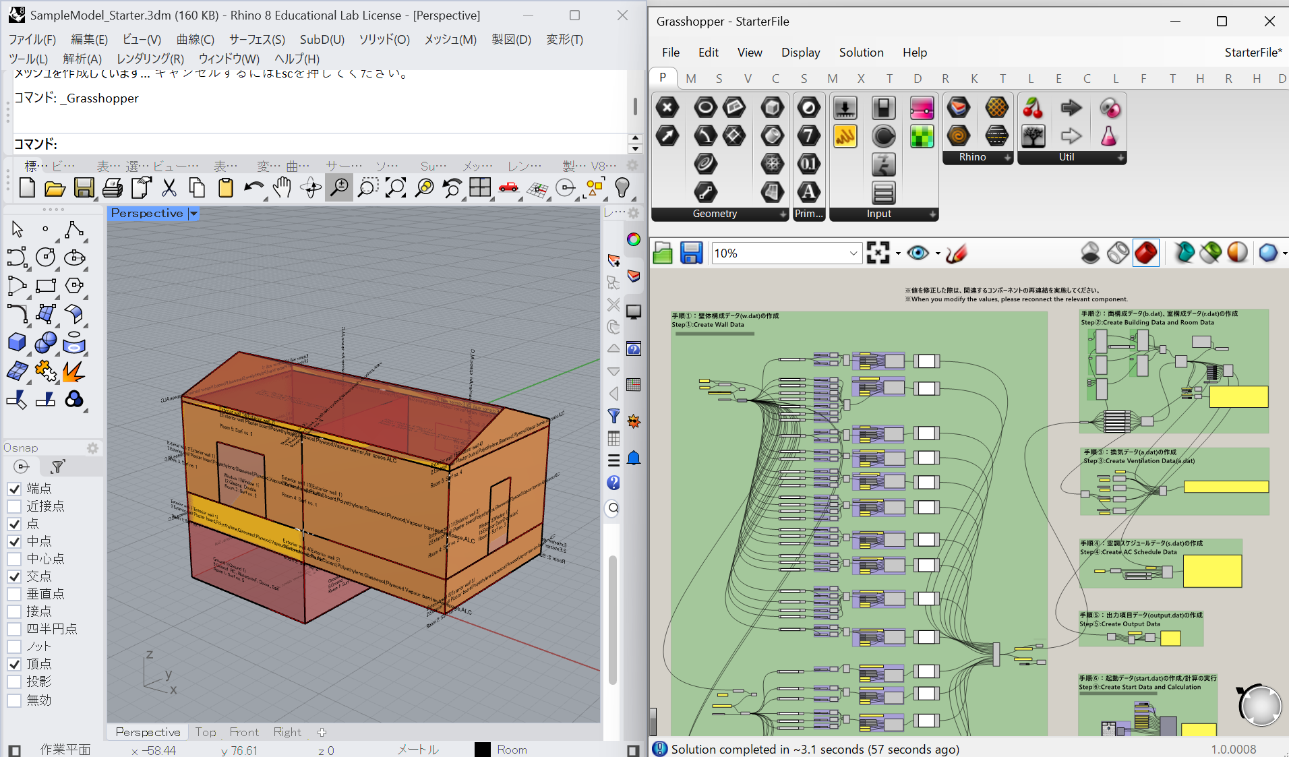The image size is (1289, 757).
Task: Select the Zoom dynamic magnifier tool
Action: 339,188
